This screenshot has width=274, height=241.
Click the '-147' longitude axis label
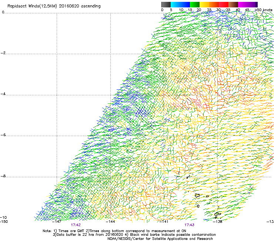[x=57, y=222]
